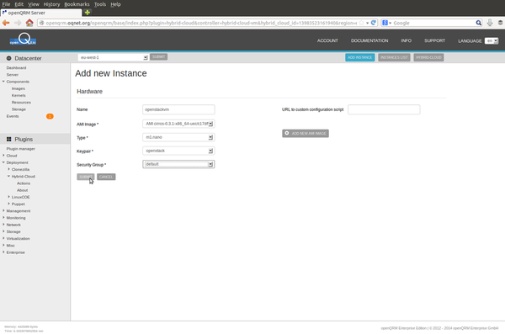The height and width of the screenshot is (334, 505).
Task: Click the Plugins grid icon
Action: [x=8, y=139]
